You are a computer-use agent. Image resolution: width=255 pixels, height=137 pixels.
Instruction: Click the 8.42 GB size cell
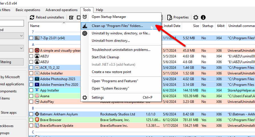188,114
